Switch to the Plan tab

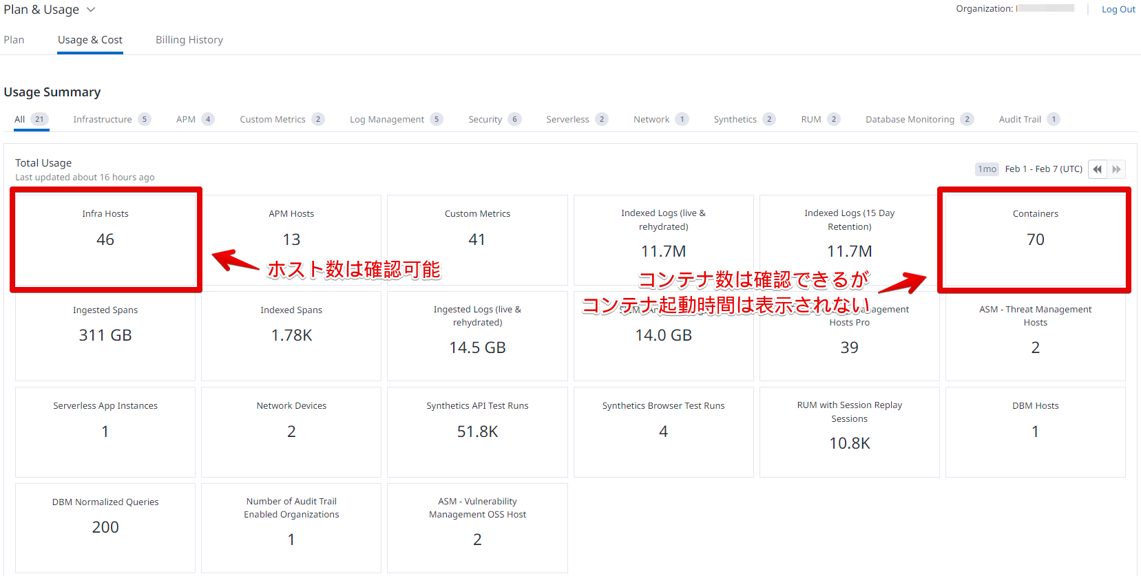point(14,40)
